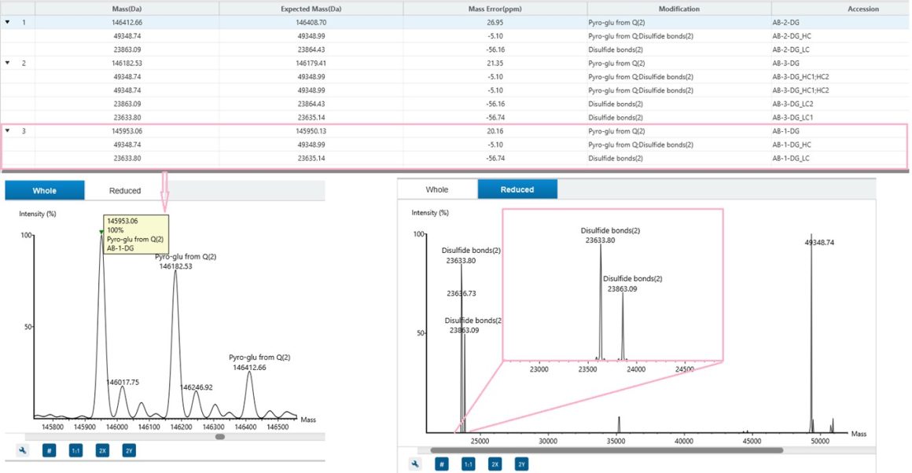Switch to the Reduced tab on the left panel

pos(124,190)
